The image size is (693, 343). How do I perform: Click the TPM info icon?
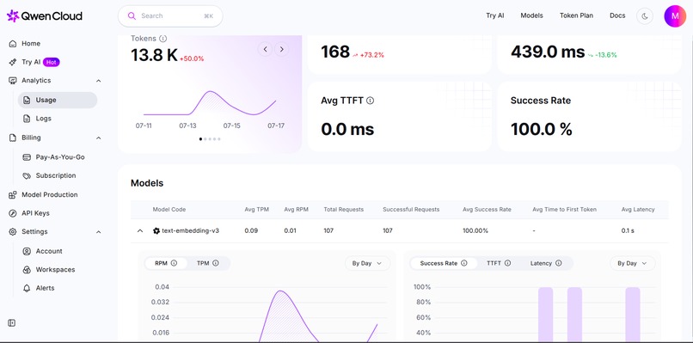(x=216, y=263)
